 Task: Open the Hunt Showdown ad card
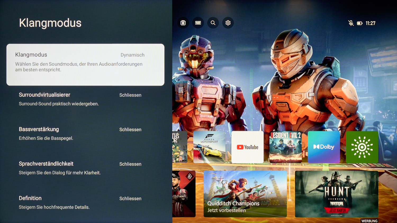(x=336, y=194)
